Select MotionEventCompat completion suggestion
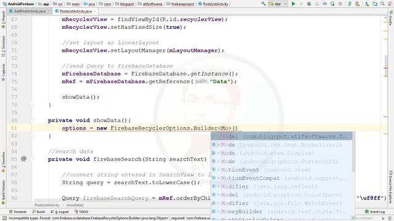394x221 pixels. tap(281, 178)
